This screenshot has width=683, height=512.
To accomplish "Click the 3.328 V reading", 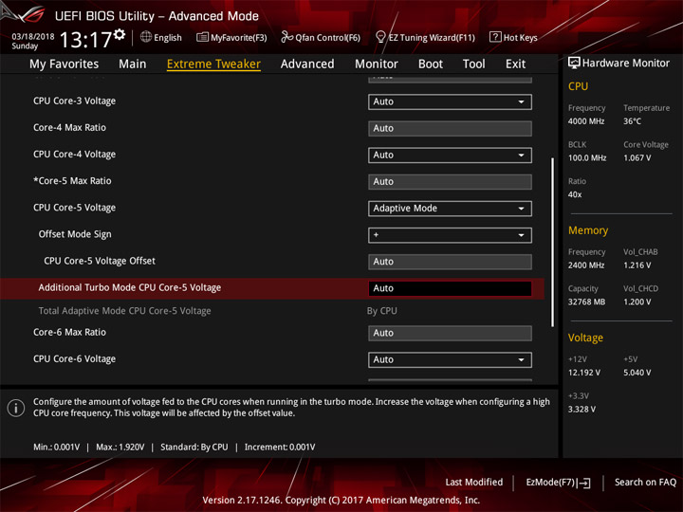I will click(x=581, y=410).
